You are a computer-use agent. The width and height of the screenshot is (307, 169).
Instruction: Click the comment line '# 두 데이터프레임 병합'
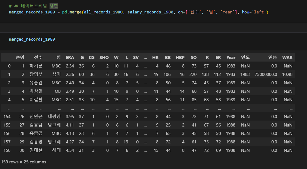click(x=34, y=6)
